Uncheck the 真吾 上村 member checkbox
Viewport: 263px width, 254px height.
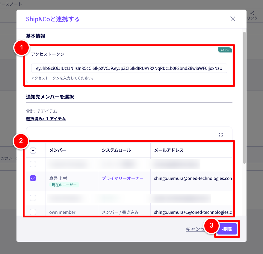33,178
